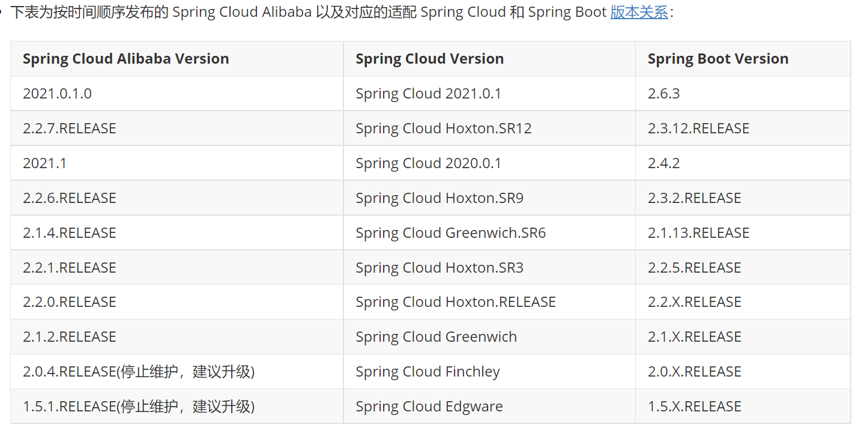
Task: Select the 2.2.0.RELEASE cell
Action: pyautogui.click(x=177, y=302)
